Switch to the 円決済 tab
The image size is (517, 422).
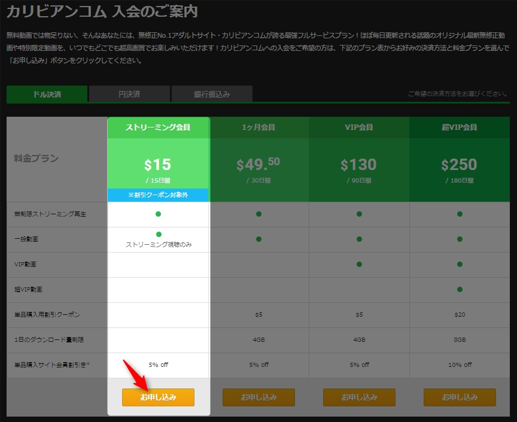[x=129, y=94]
